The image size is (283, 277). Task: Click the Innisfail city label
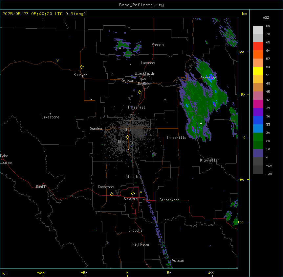pos(136,107)
